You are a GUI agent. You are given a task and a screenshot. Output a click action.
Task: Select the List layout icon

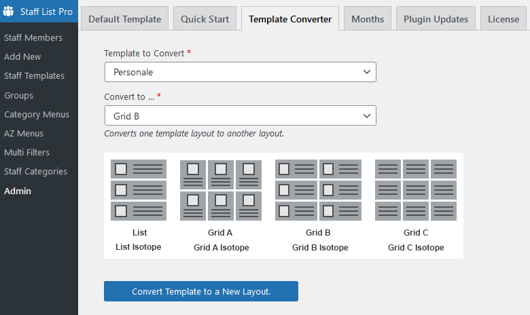point(139,190)
